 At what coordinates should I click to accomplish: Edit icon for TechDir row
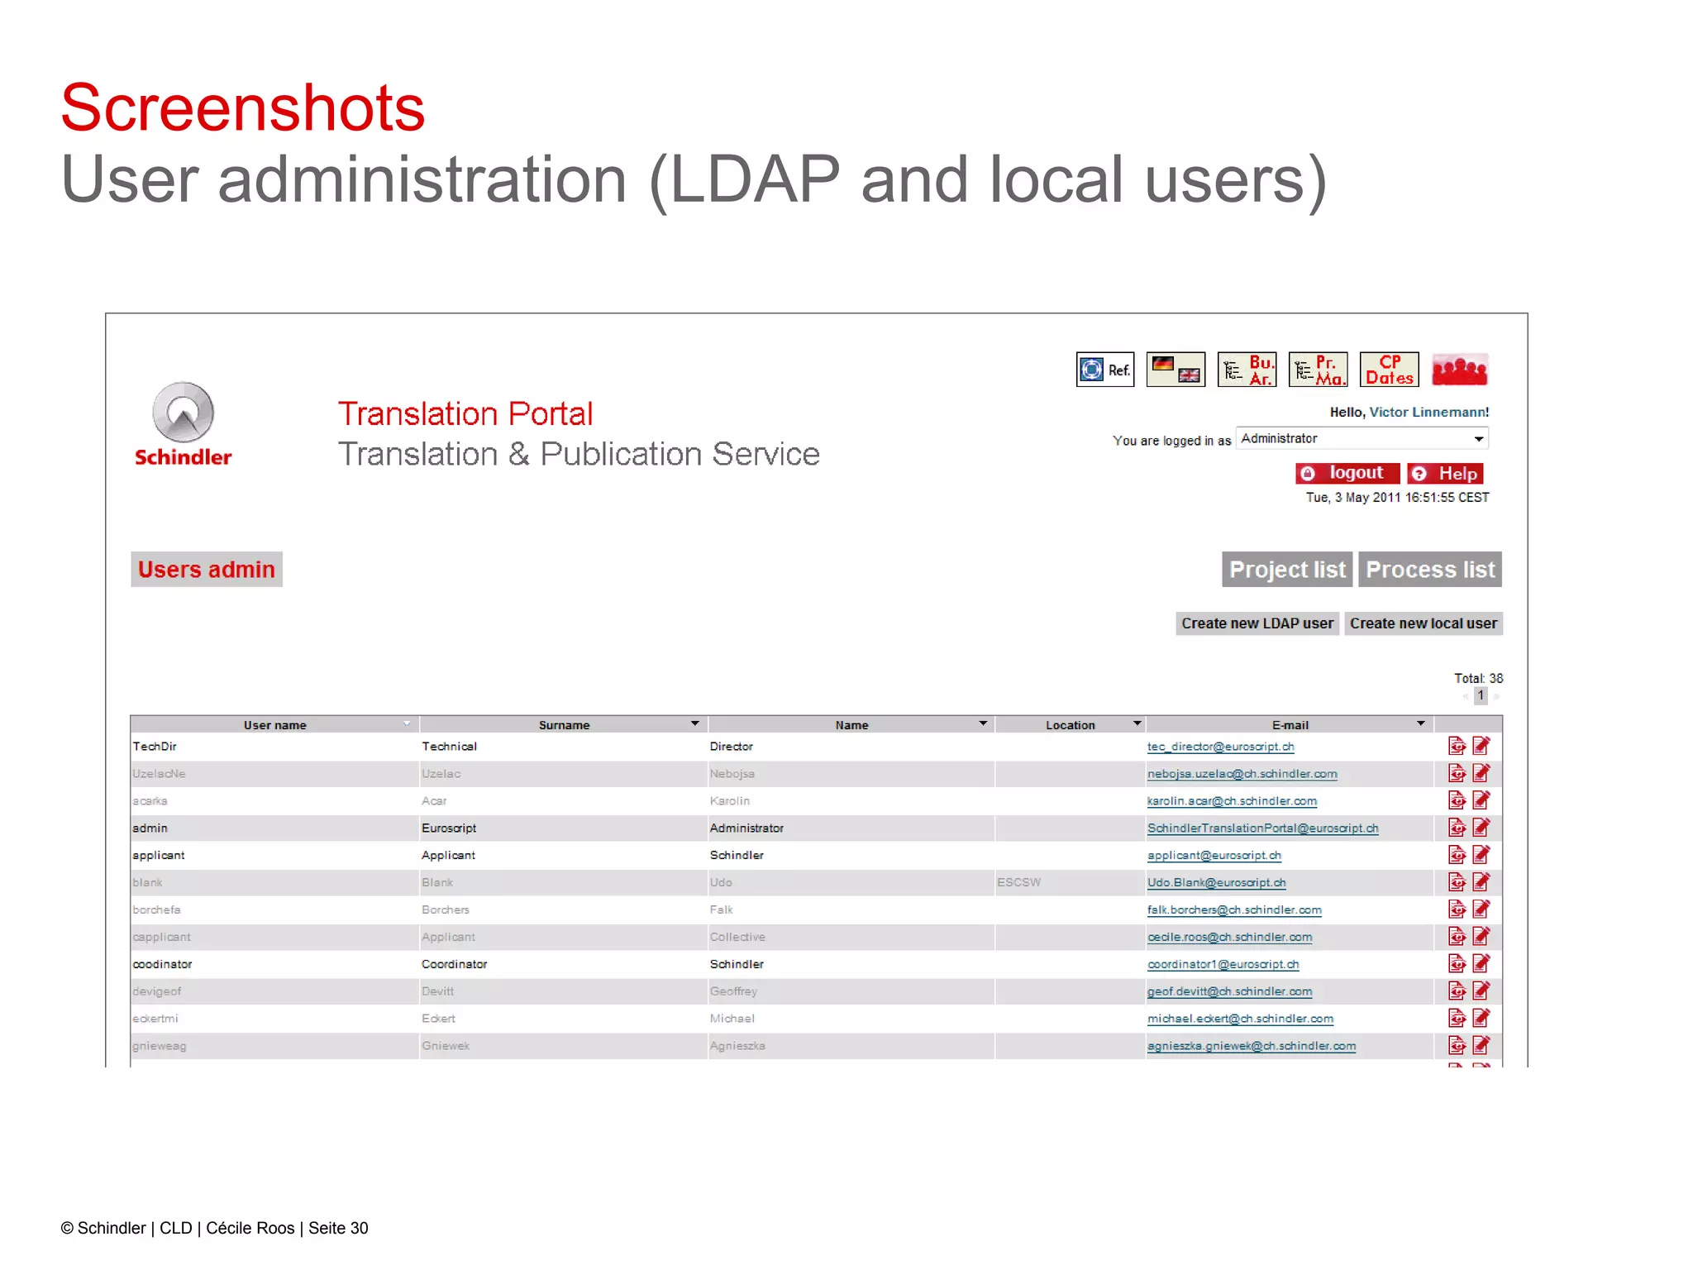click(1481, 746)
